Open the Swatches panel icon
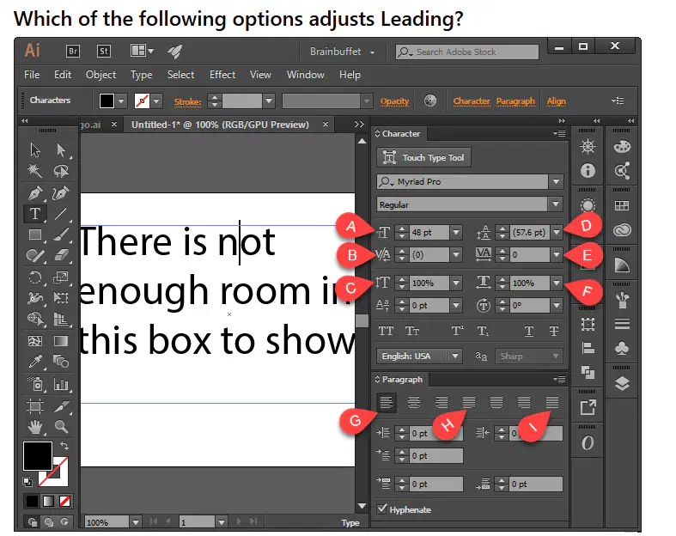 [x=622, y=205]
